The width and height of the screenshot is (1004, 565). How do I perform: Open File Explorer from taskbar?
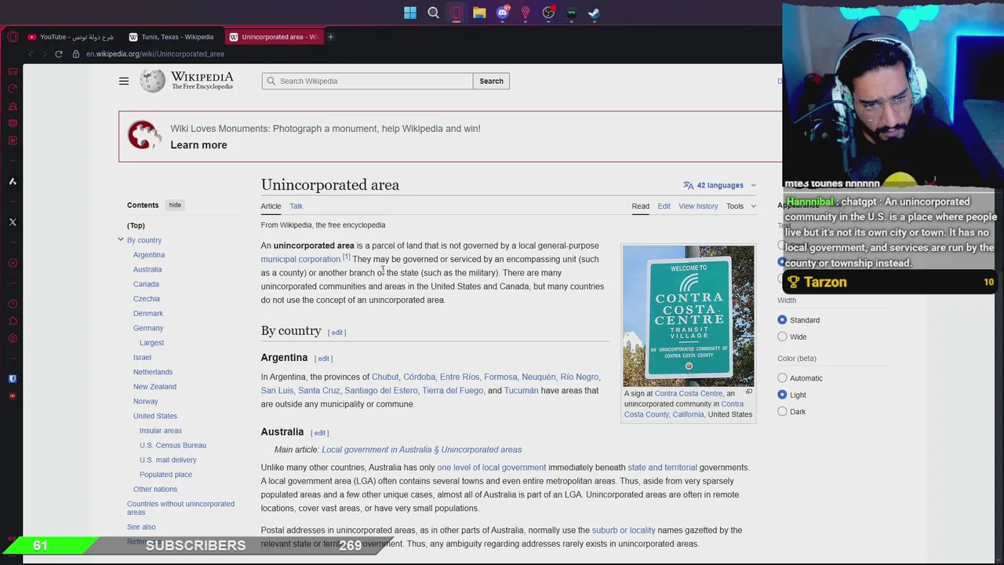[479, 13]
